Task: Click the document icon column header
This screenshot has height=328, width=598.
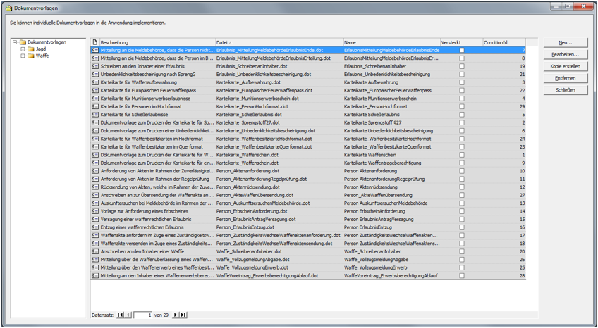Action: pos(95,42)
